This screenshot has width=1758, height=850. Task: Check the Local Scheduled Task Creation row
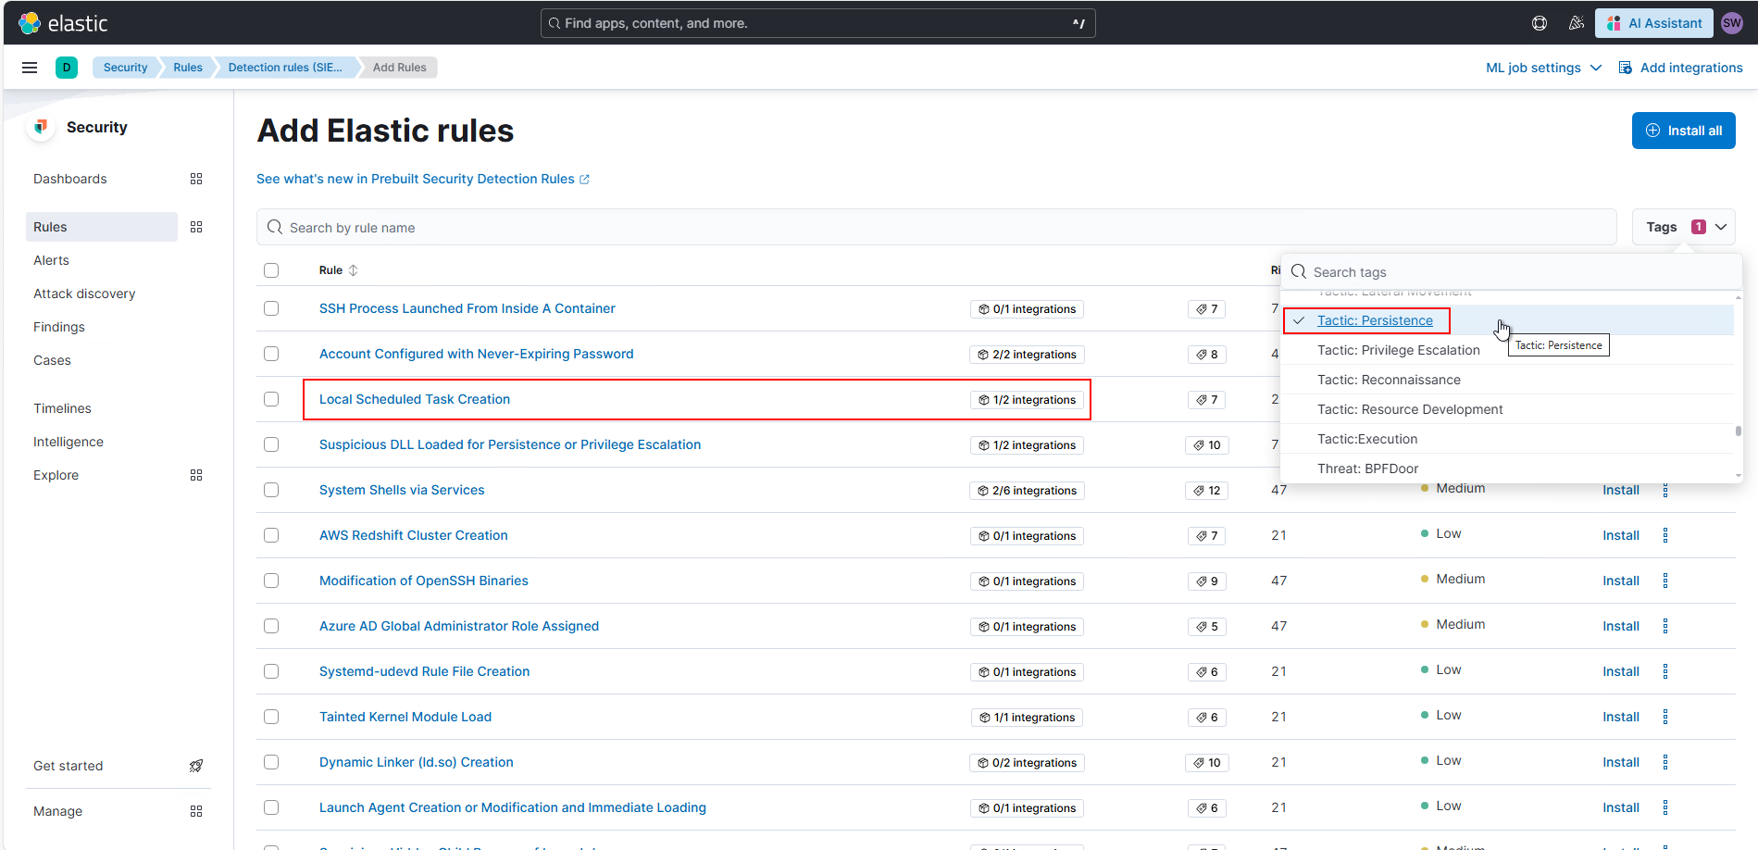tap(271, 399)
